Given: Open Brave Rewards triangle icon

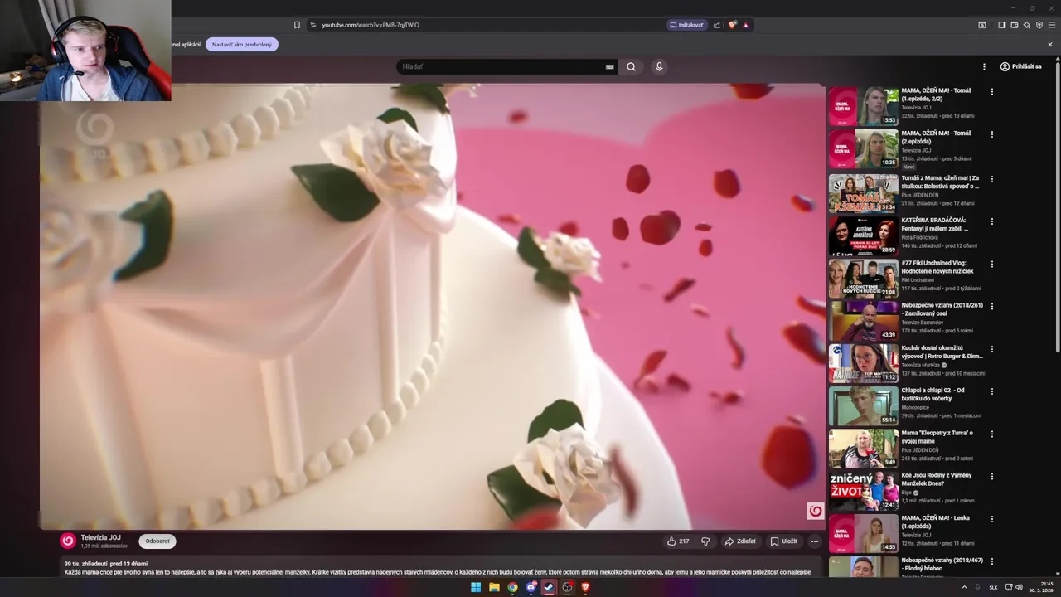Looking at the screenshot, I should click(745, 25).
